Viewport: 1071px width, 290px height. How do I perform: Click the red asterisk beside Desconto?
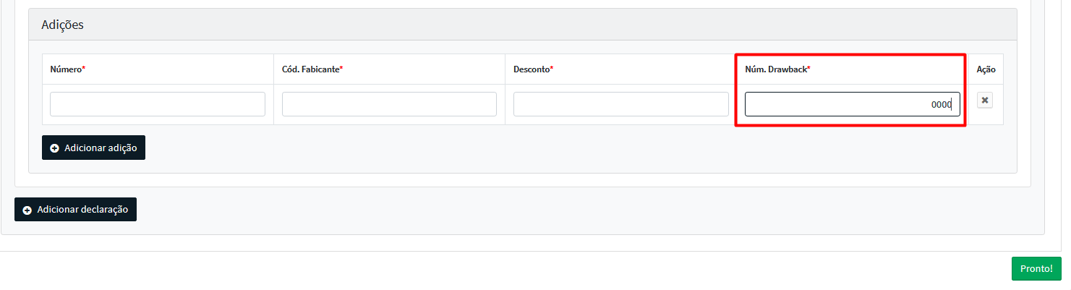click(552, 69)
